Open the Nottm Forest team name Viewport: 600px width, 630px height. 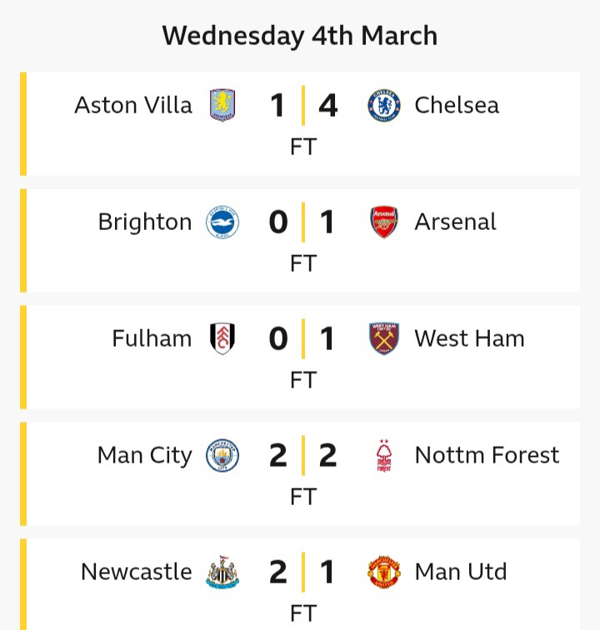487,456
